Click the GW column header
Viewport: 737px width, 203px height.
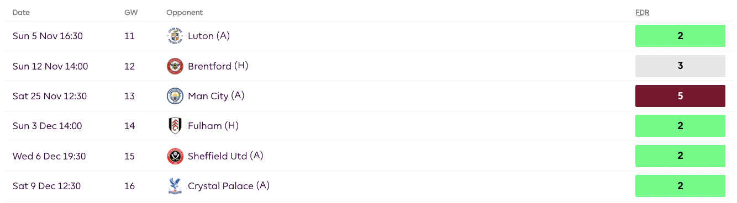point(131,12)
